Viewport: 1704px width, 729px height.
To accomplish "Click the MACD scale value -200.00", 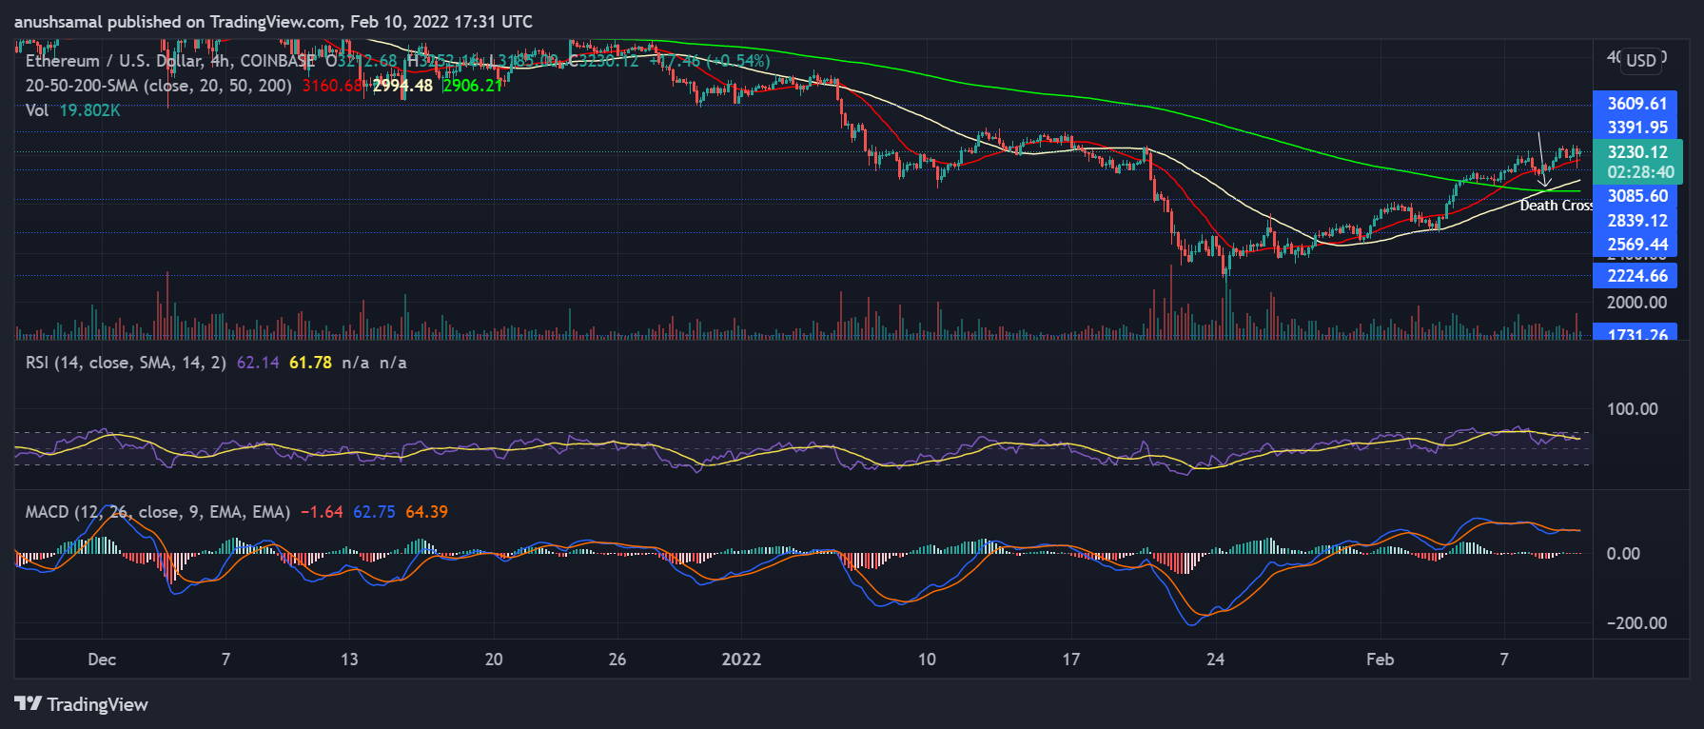I will (1636, 623).
